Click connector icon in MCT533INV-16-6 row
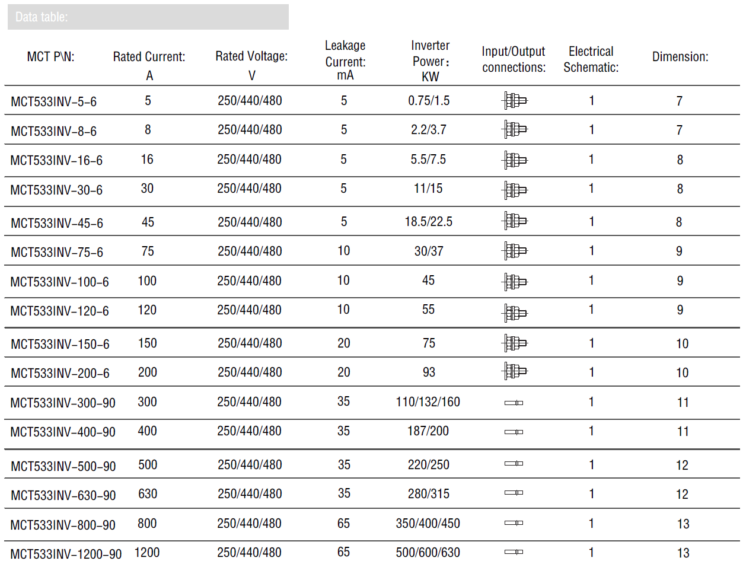The width and height of the screenshot is (743, 564). point(514,160)
